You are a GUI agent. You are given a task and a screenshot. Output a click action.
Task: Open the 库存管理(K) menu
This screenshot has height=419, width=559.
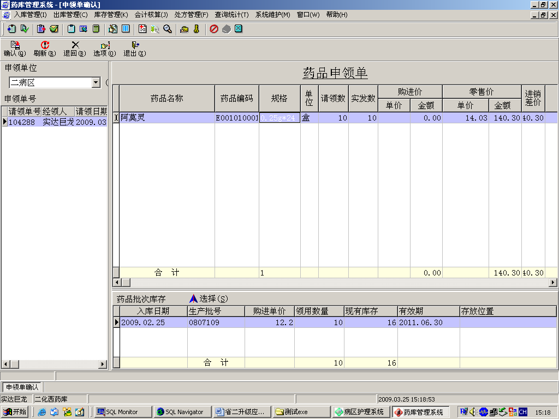coord(111,15)
